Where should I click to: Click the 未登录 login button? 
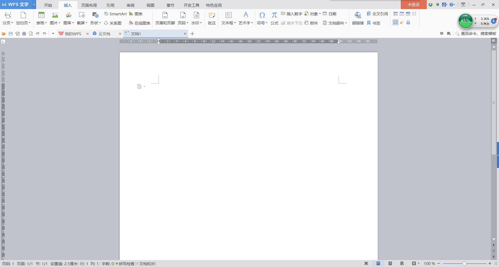pyautogui.click(x=413, y=5)
